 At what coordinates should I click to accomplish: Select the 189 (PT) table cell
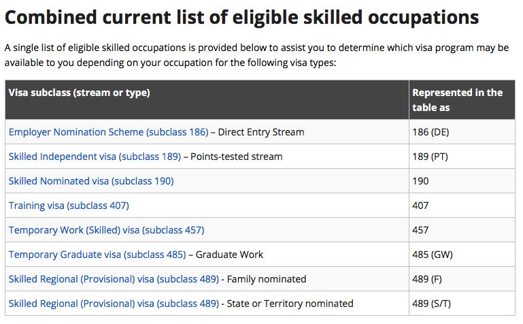pyautogui.click(x=462, y=157)
